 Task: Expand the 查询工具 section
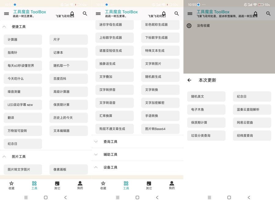coord(96,141)
